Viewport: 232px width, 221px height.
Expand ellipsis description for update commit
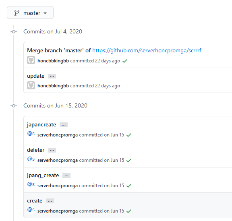point(52,76)
